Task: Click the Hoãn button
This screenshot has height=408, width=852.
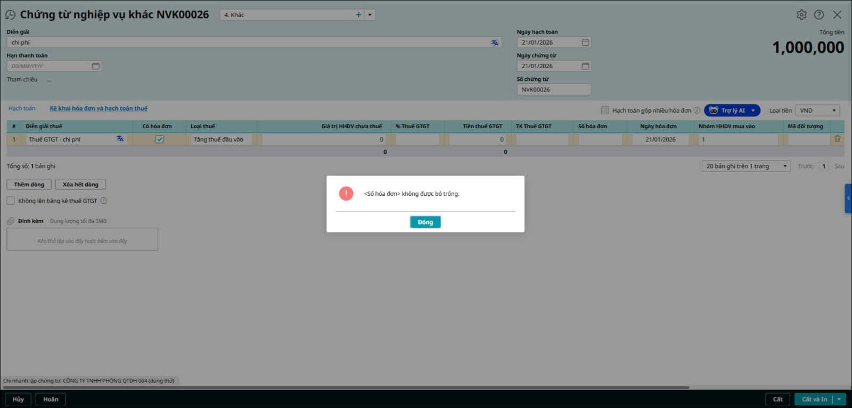Action: pyautogui.click(x=51, y=399)
